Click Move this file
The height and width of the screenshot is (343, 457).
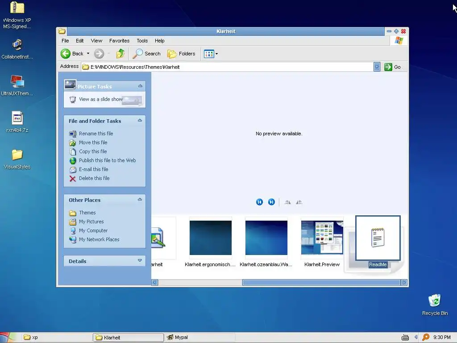pos(93,142)
